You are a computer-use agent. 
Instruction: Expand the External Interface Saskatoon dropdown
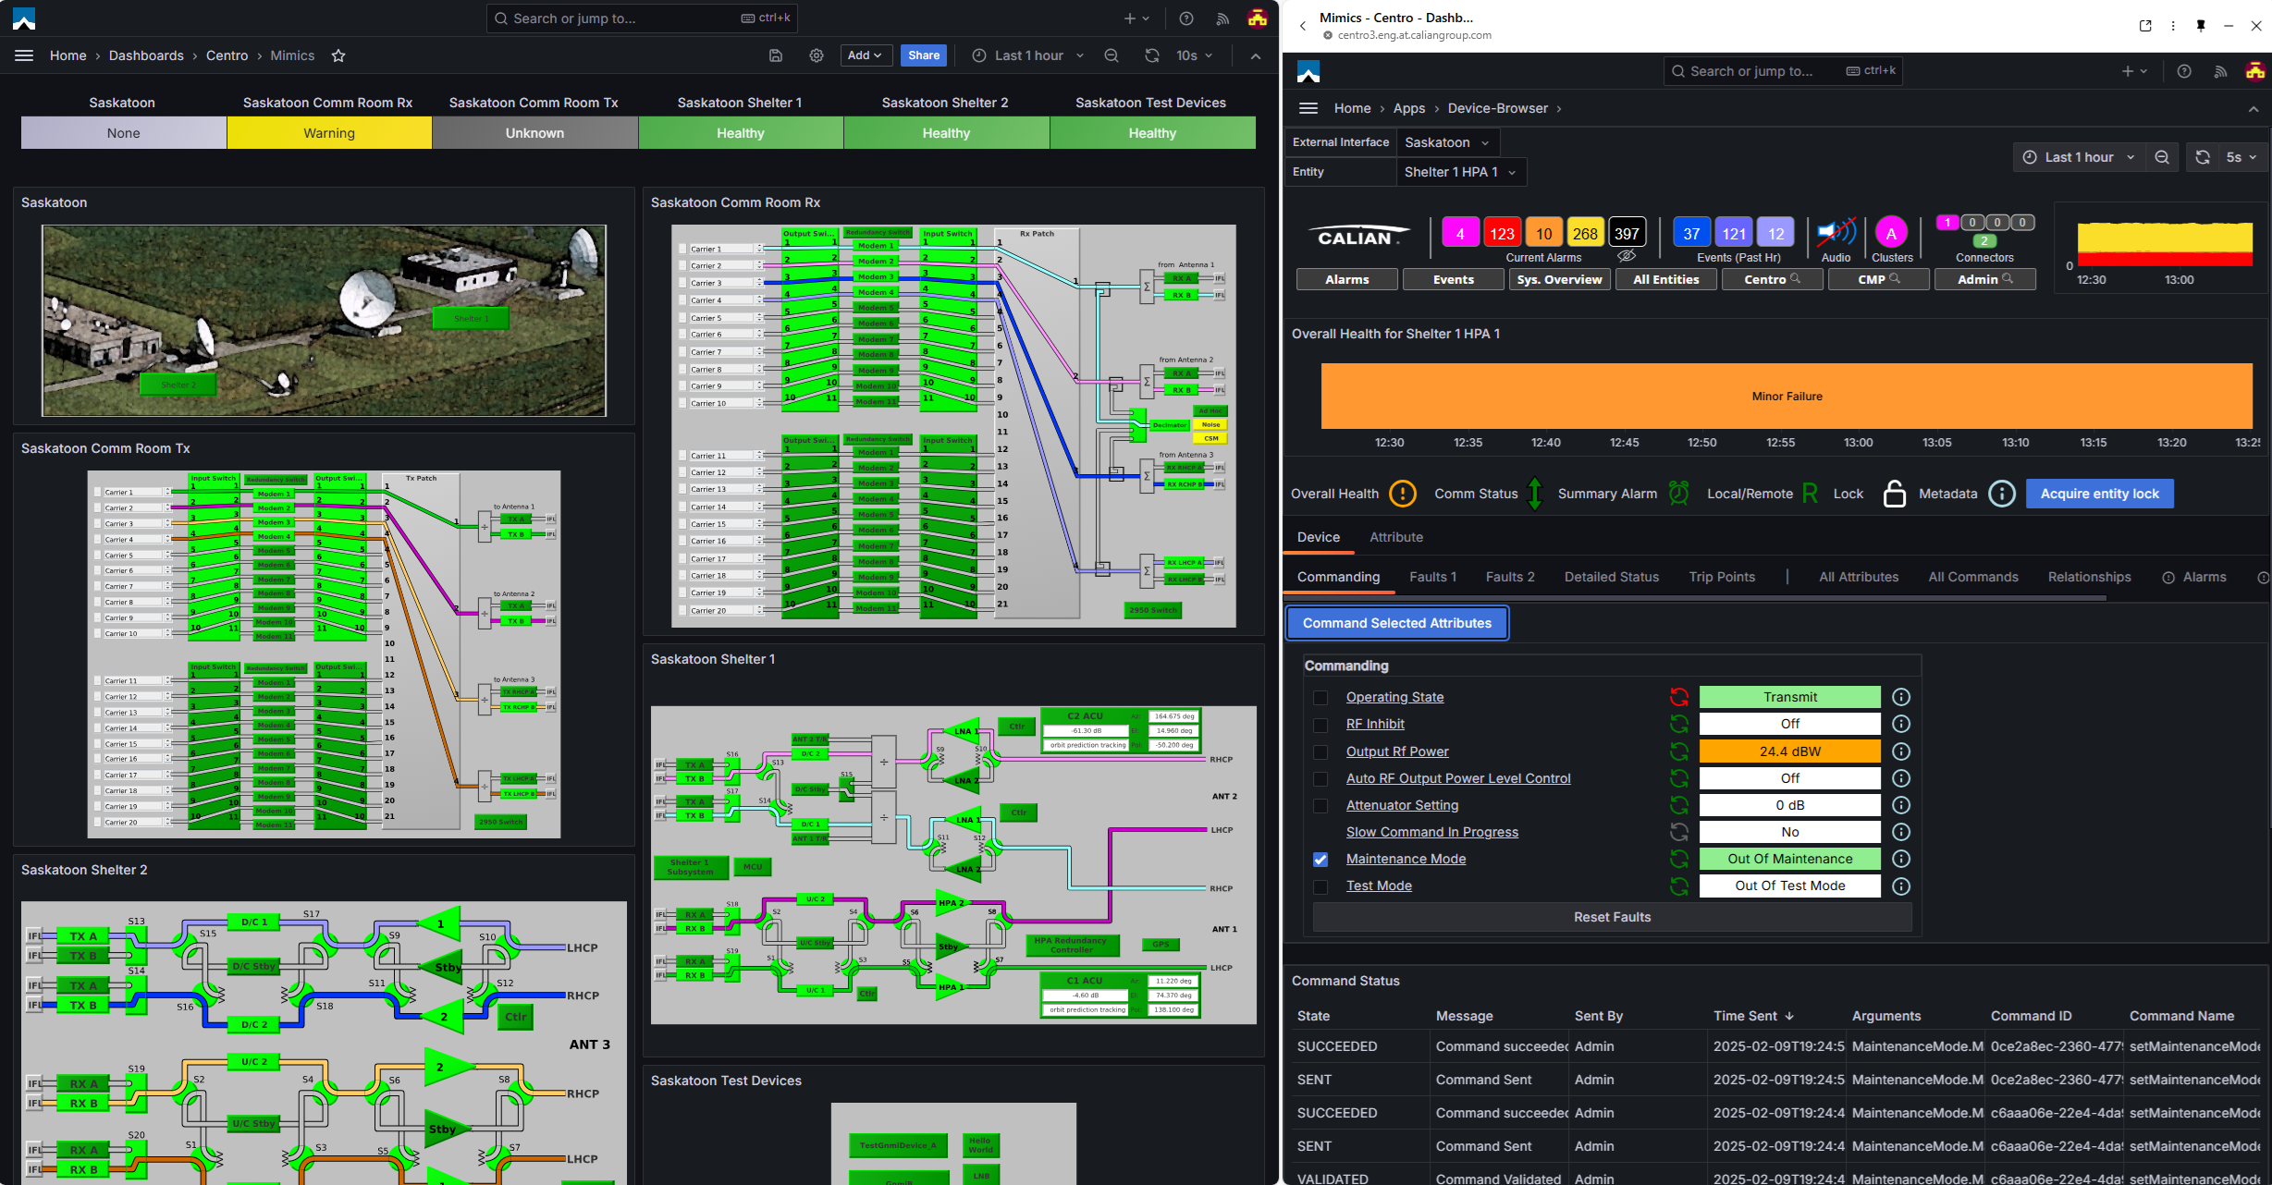(x=1447, y=142)
